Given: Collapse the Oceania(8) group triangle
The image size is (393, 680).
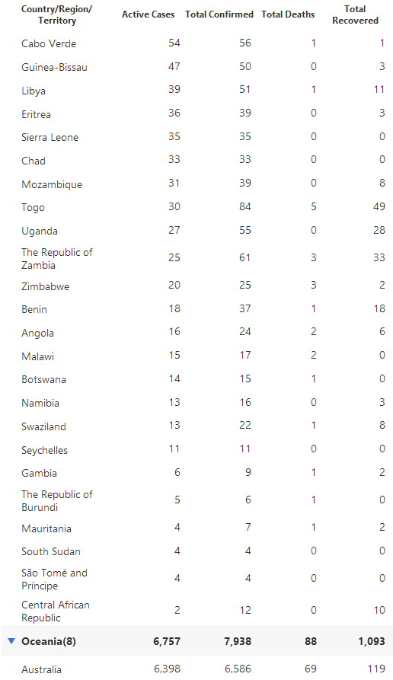Looking at the screenshot, I should (x=11, y=640).
